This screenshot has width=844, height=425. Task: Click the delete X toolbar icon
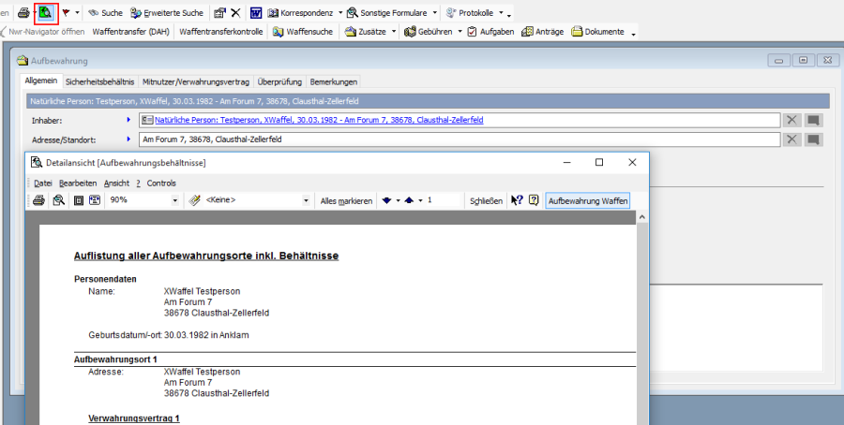pyautogui.click(x=234, y=13)
